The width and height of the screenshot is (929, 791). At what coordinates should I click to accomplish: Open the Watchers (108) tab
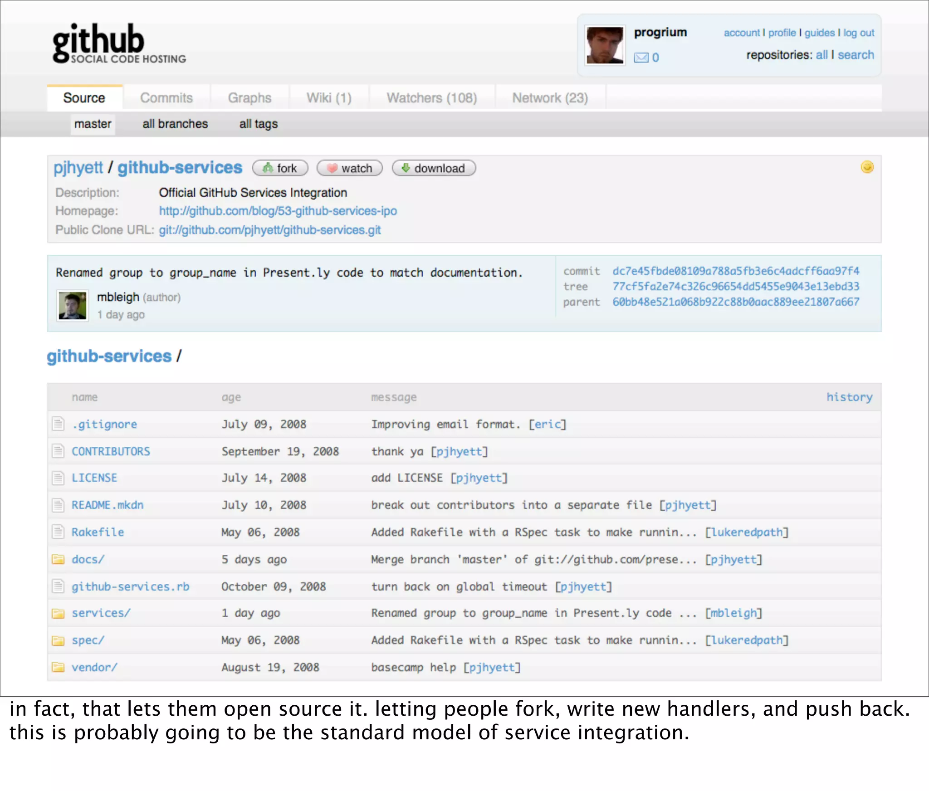(431, 98)
